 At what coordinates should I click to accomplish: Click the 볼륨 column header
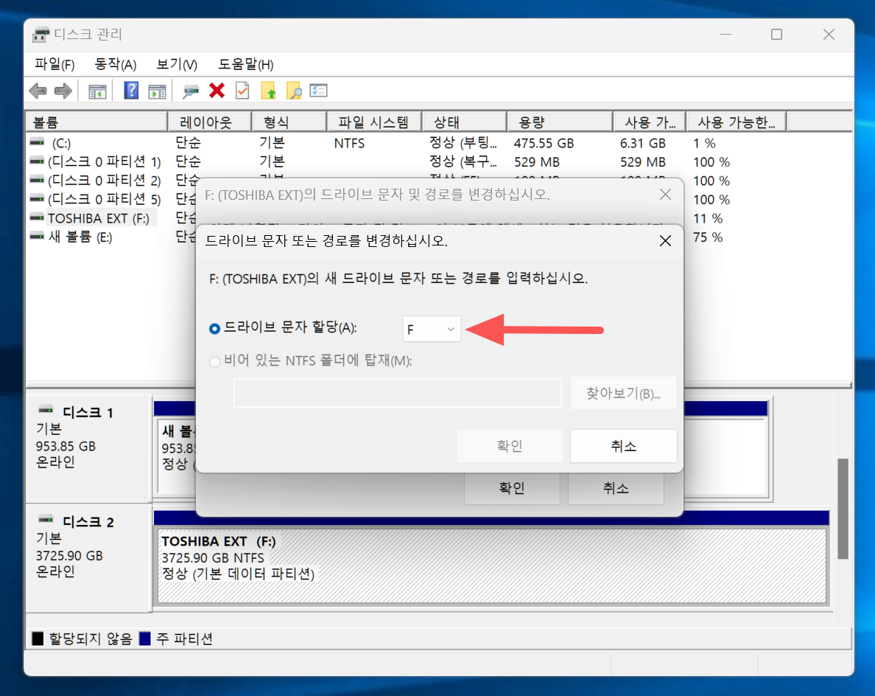click(x=97, y=122)
